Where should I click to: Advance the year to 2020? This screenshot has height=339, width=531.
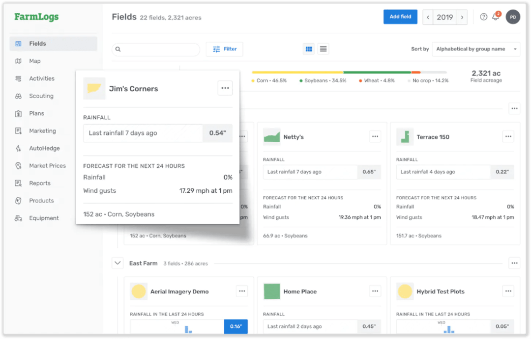(462, 17)
